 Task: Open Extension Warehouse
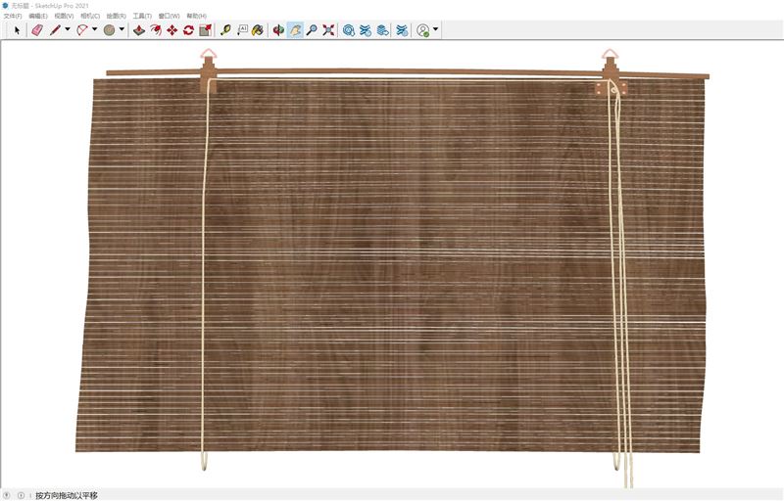pos(366,30)
